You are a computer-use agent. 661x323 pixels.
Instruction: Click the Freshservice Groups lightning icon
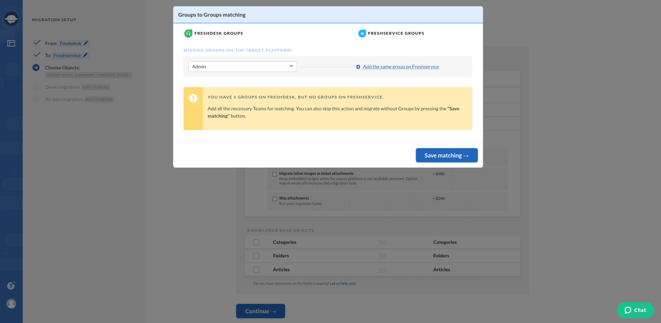tap(362, 33)
